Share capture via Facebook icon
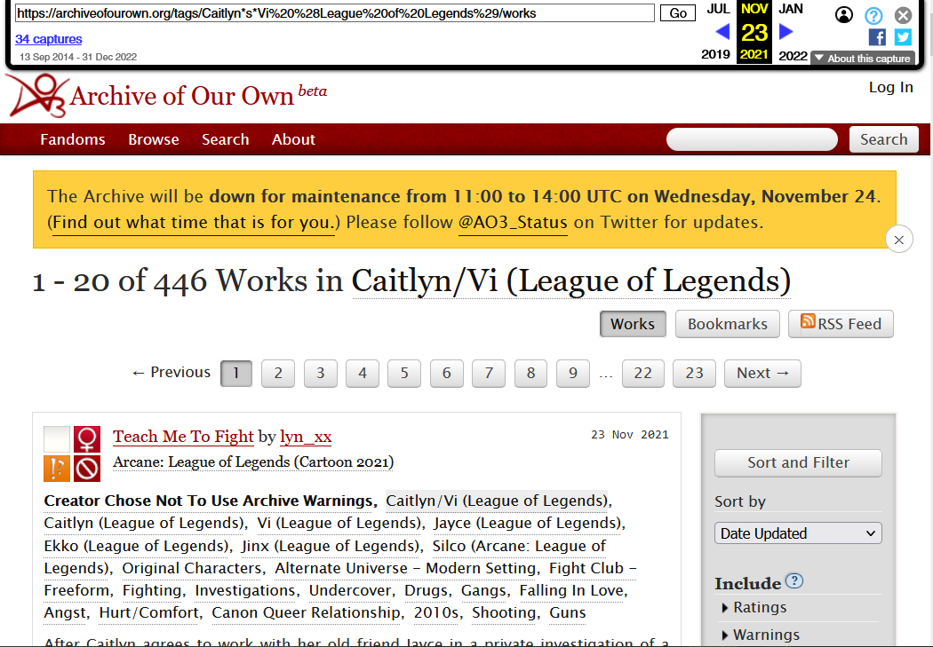Screen dimensions: 933x647 pos(877,37)
